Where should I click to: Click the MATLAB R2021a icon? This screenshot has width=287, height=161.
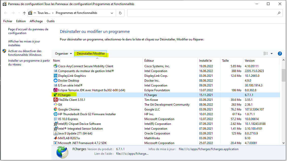coord(56,138)
